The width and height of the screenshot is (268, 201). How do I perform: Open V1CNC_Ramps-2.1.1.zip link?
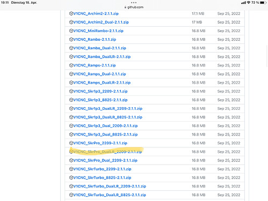[95, 65]
